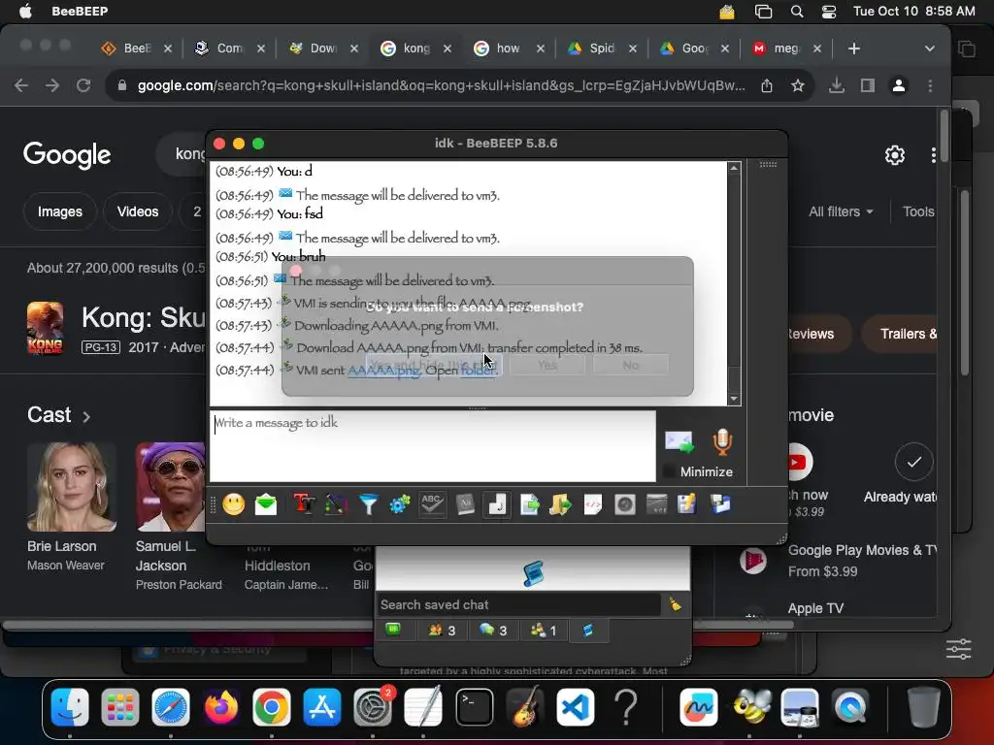Click the broom clear-search icon
The width and height of the screenshot is (994, 745).
click(x=676, y=604)
